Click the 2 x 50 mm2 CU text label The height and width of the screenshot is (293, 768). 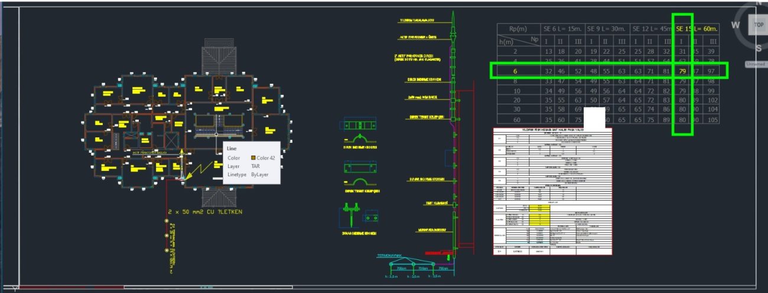205,212
